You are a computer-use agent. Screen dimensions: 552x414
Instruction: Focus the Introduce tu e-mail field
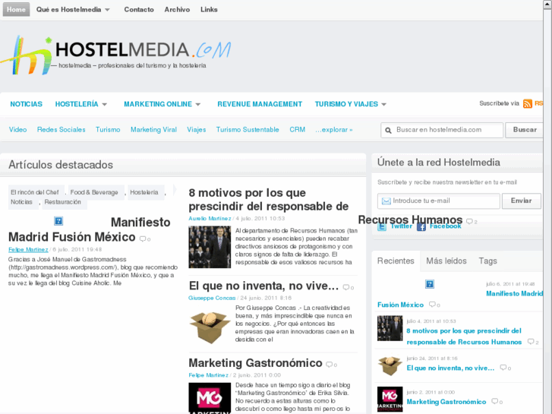coord(439,201)
